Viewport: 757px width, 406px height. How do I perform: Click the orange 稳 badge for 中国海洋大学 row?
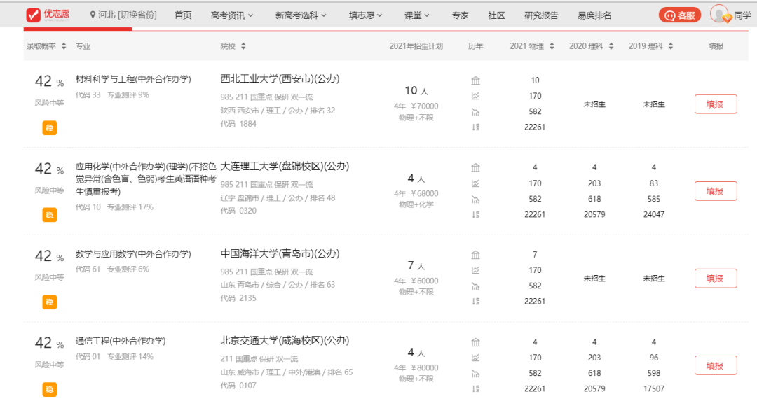[x=49, y=302]
